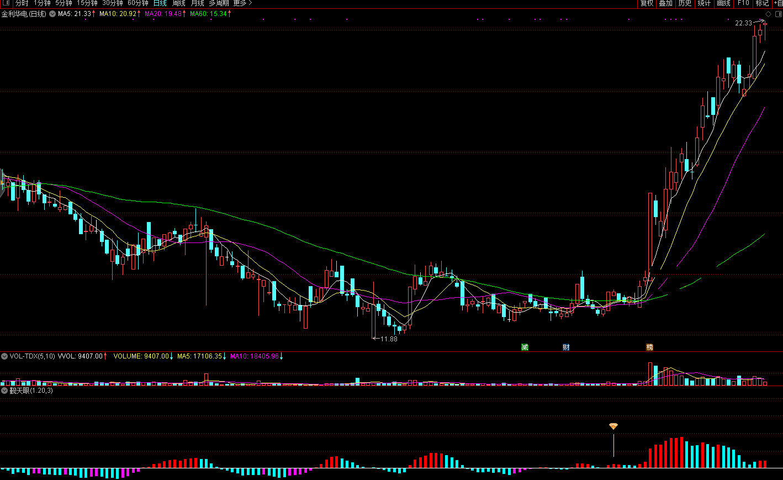Click the 11.88 low price label
Viewport: 783px width, 480px height.
389,339
